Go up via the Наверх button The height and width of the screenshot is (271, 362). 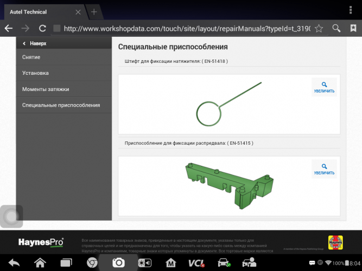pos(64,43)
